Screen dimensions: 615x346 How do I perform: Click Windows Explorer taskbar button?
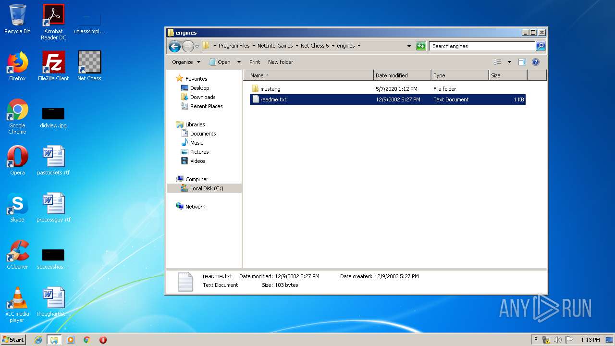[x=54, y=340]
